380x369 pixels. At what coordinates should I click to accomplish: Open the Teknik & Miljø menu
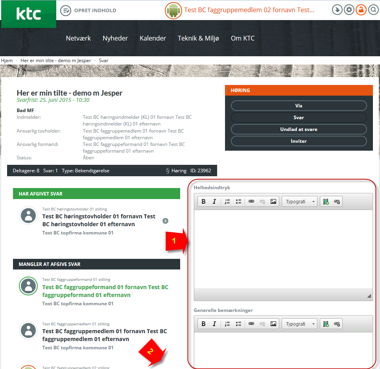click(198, 38)
